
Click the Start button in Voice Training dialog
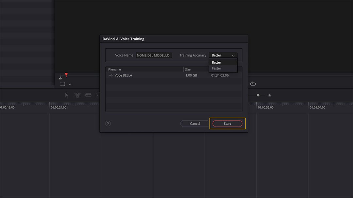(x=227, y=124)
